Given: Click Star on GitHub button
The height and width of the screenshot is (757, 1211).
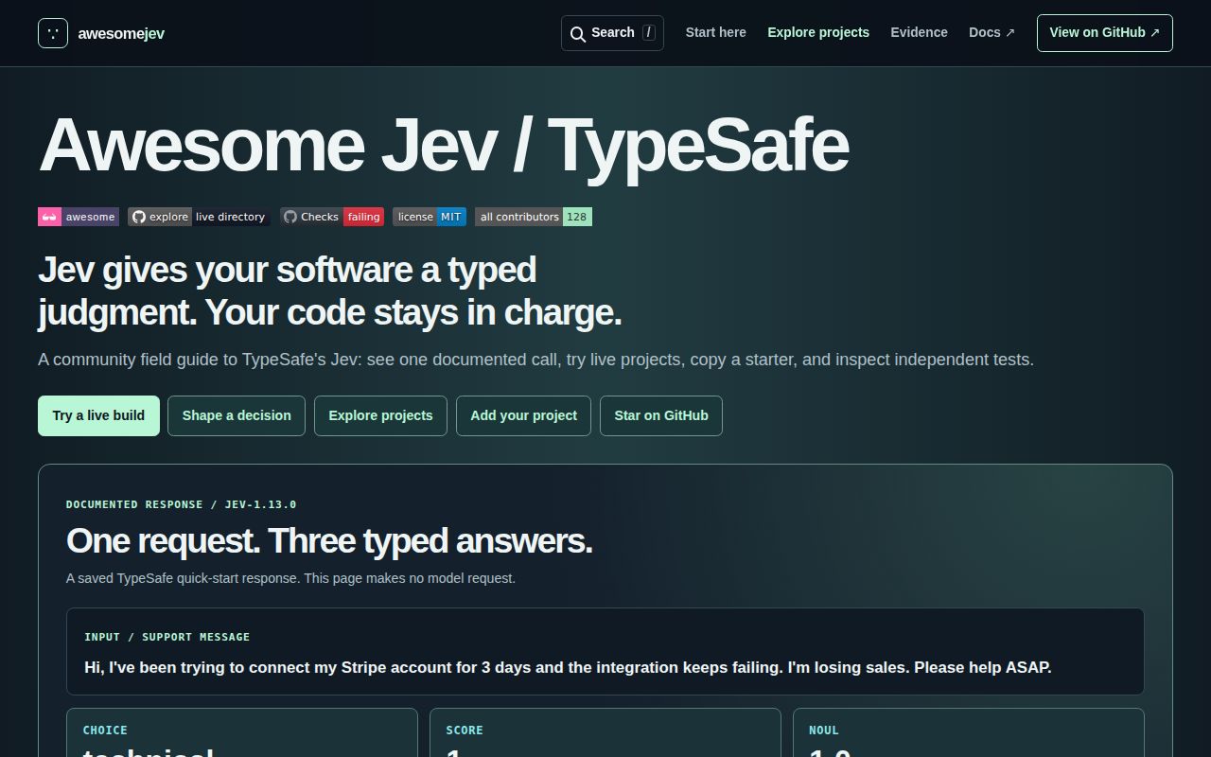Looking at the screenshot, I should point(661,415).
